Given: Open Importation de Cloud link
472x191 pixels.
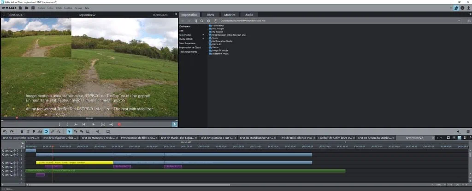Looking at the screenshot, I should pyautogui.click(x=189, y=48).
